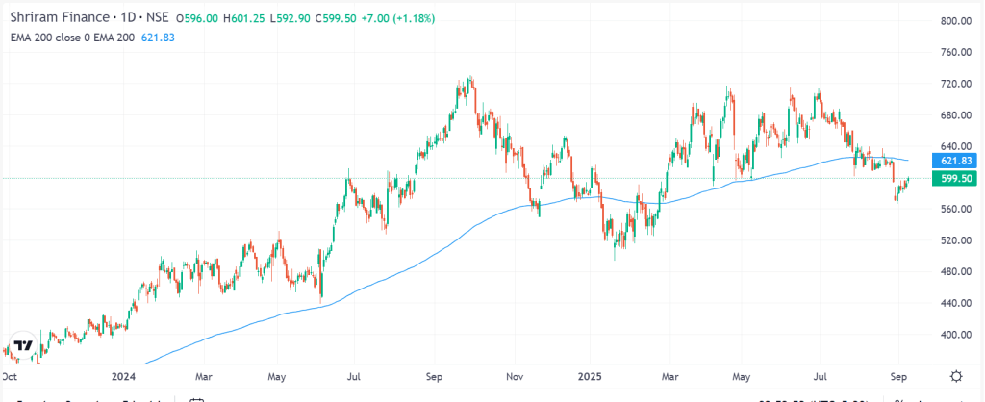Click the 680.00 price scale label

point(957,115)
